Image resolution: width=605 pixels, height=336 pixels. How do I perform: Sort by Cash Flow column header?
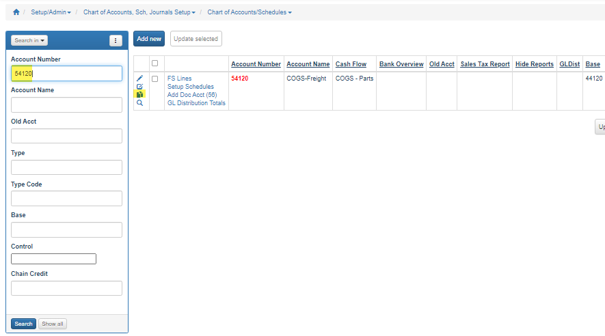[351, 64]
